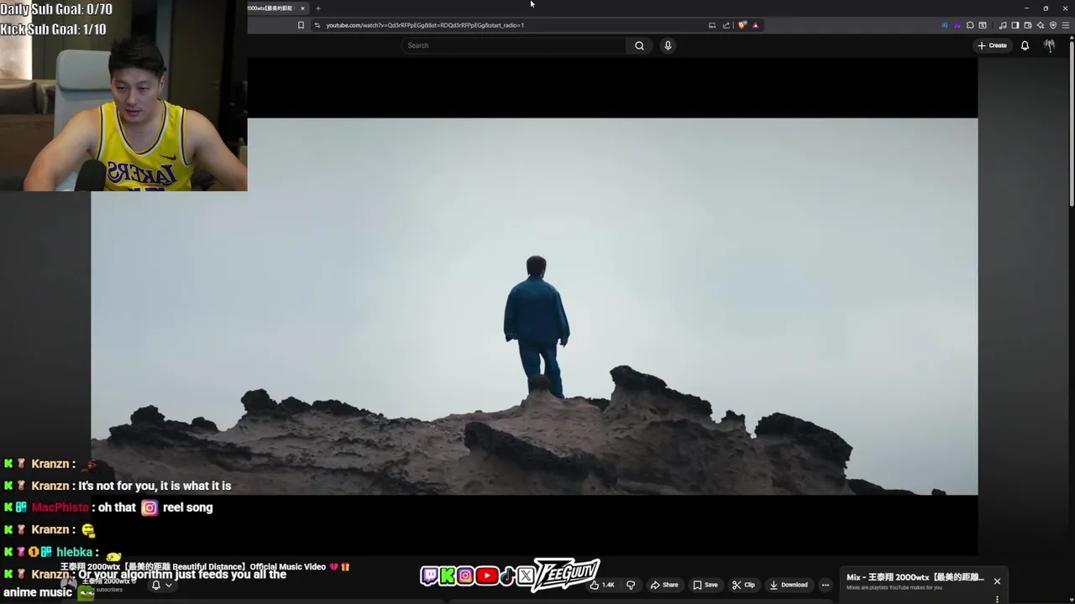Open site information icon left of URL

(317, 25)
